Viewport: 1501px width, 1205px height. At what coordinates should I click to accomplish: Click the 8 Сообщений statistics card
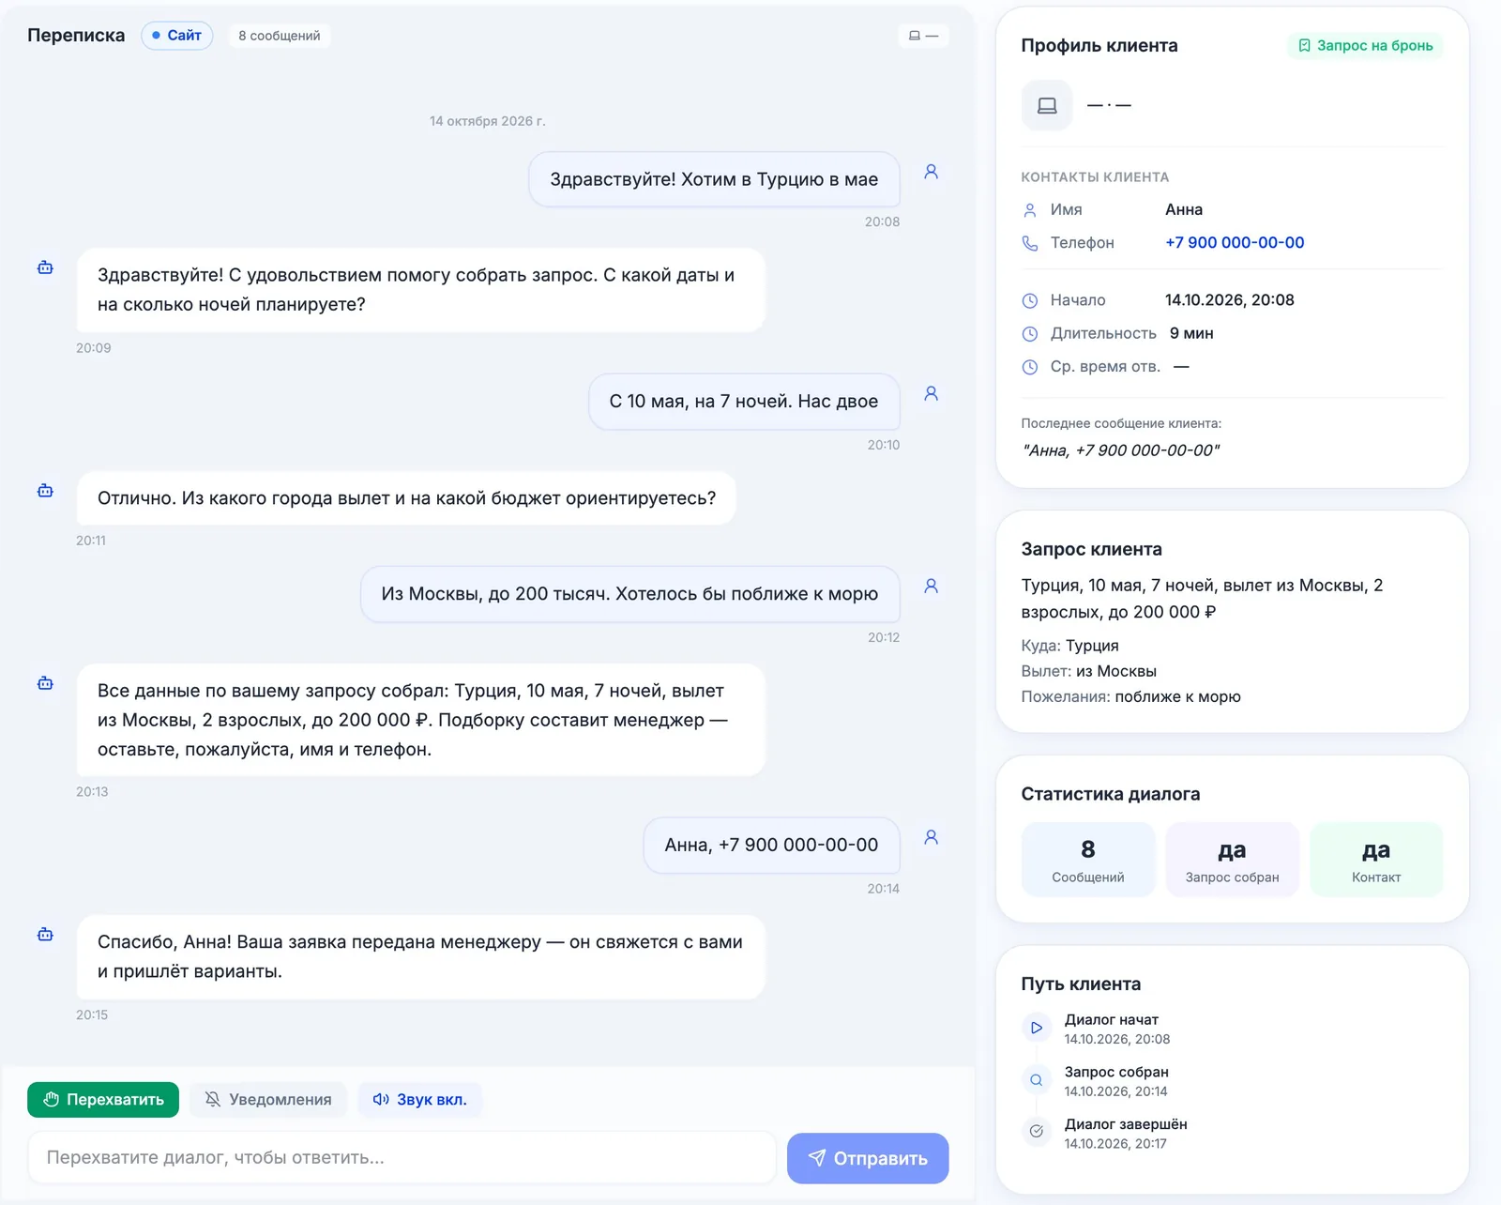pyautogui.click(x=1088, y=860)
